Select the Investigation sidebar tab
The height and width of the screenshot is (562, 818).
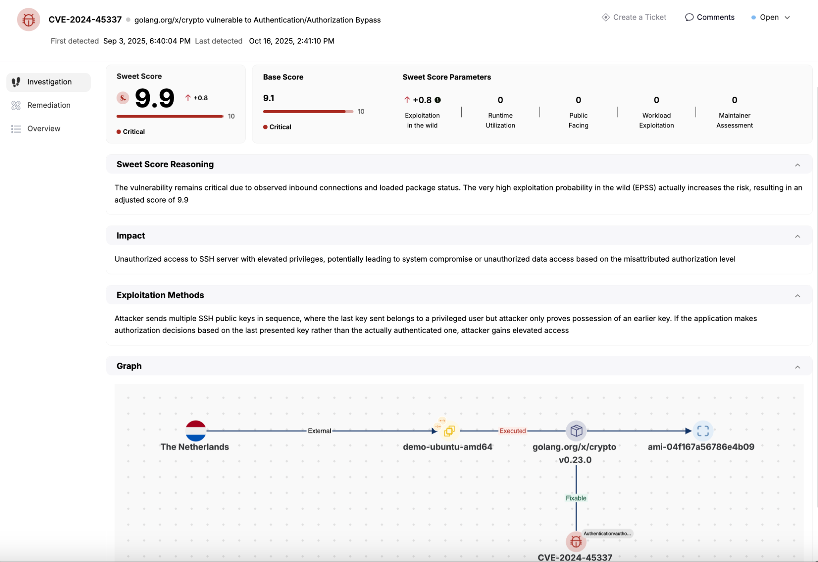point(49,82)
